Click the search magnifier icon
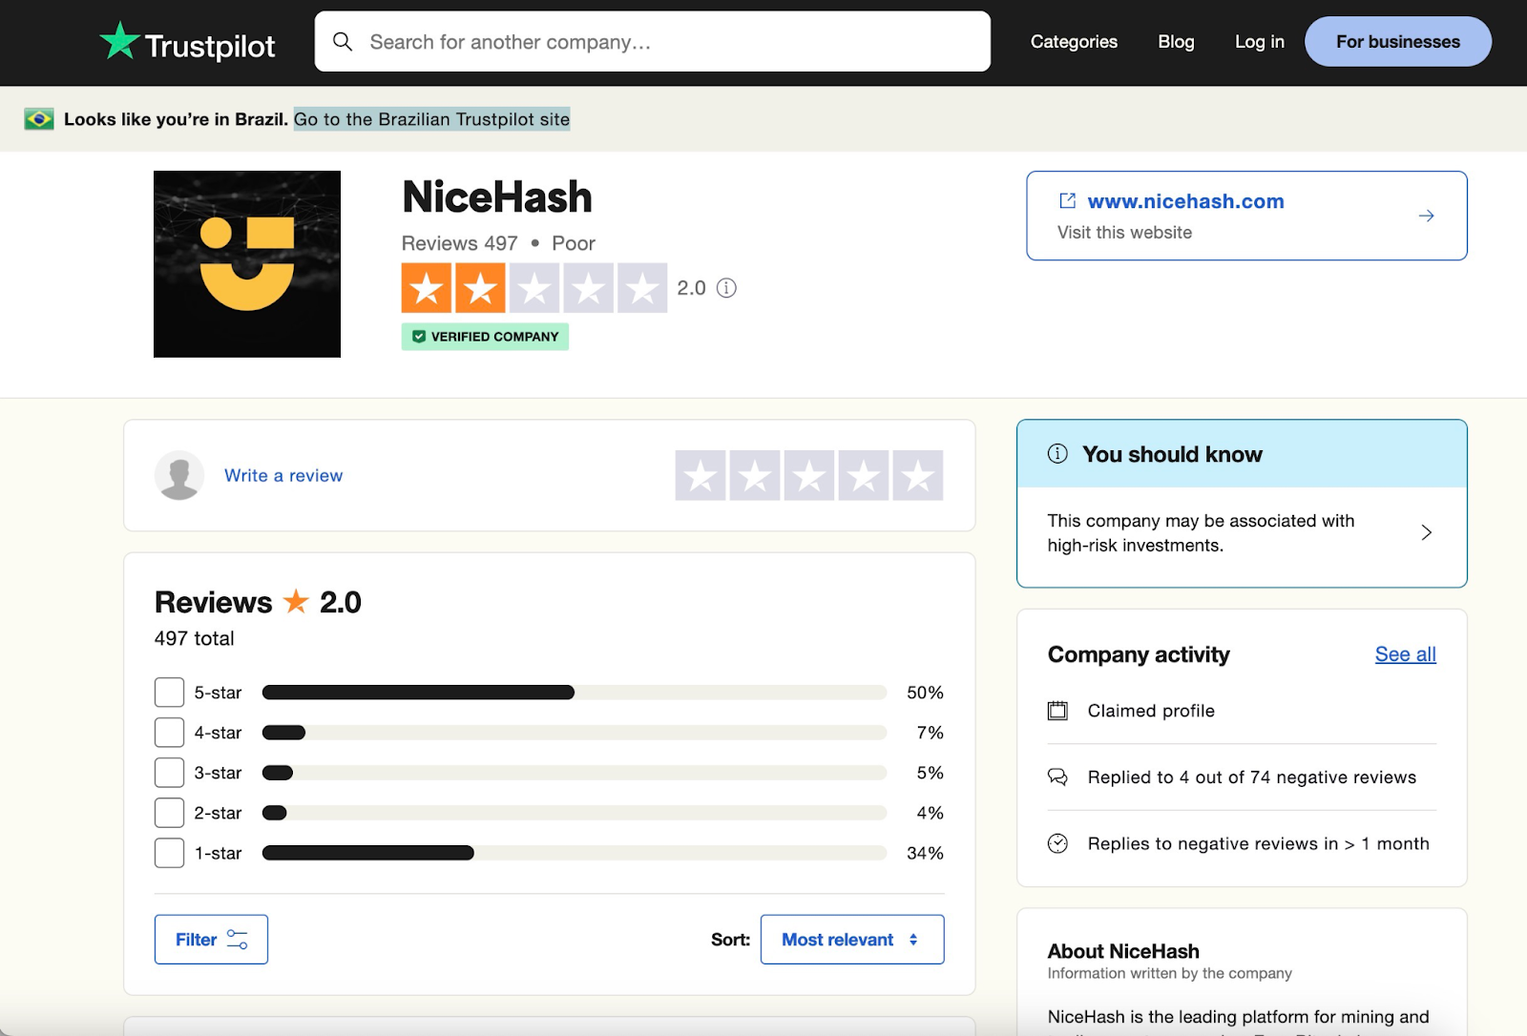Image resolution: width=1527 pixels, height=1036 pixels. coord(343,41)
